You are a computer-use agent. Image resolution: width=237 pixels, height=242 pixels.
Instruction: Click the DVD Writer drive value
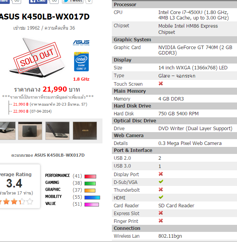(x=195, y=129)
